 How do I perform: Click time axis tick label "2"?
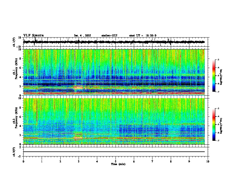(x=60, y=161)
